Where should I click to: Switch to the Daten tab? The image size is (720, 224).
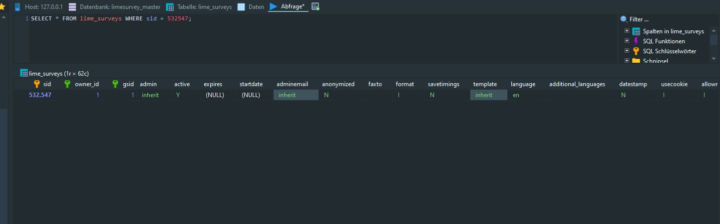click(x=251, y=7)
